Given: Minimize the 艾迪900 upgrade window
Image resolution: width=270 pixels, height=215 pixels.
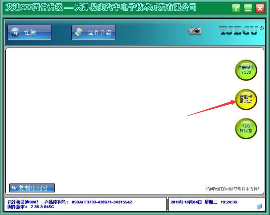Looking at the screenshot, I should click(248, 8).
